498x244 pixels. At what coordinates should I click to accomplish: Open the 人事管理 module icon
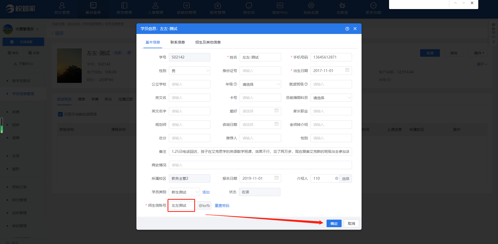(x=155, y=5)
